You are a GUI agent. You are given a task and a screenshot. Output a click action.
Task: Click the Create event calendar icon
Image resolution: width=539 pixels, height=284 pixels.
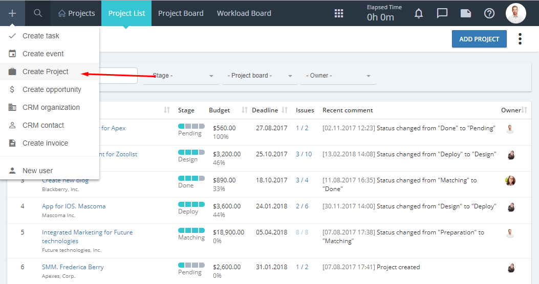pos(12,54)
